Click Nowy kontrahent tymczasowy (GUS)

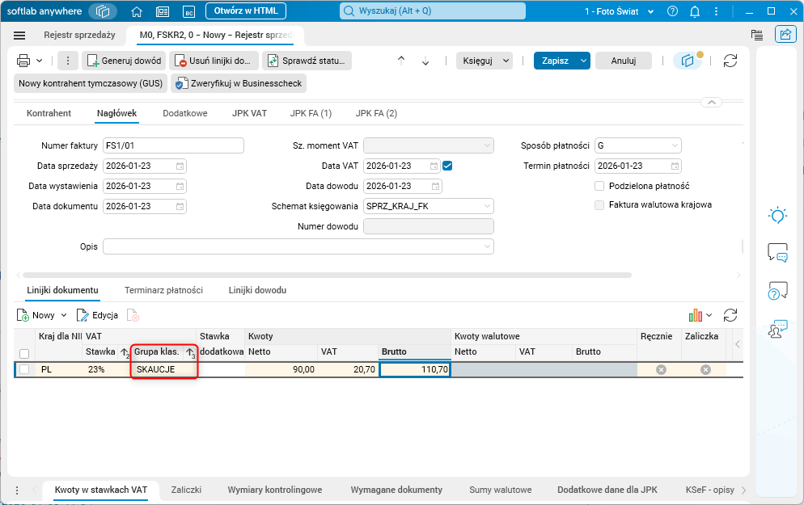click(91, 83)
